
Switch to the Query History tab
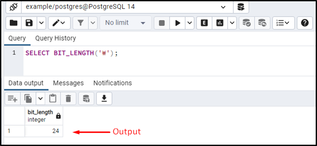click(55, 38)
